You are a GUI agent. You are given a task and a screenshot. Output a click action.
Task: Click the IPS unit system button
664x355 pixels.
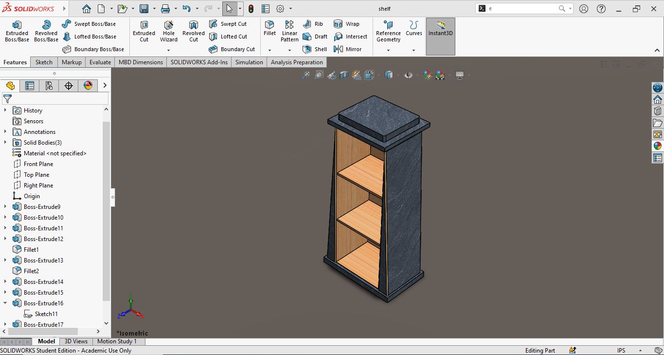click(x=621, y=351)
